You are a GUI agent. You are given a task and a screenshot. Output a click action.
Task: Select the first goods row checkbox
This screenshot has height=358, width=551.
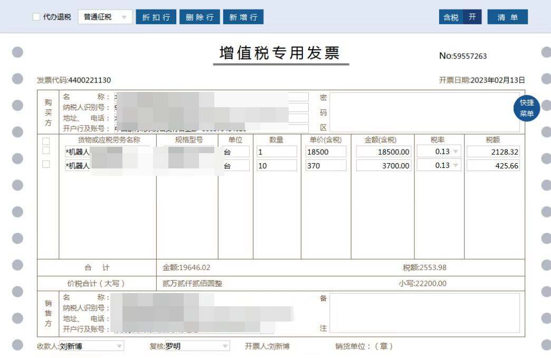pyautogui.click(x=46, y=151)
